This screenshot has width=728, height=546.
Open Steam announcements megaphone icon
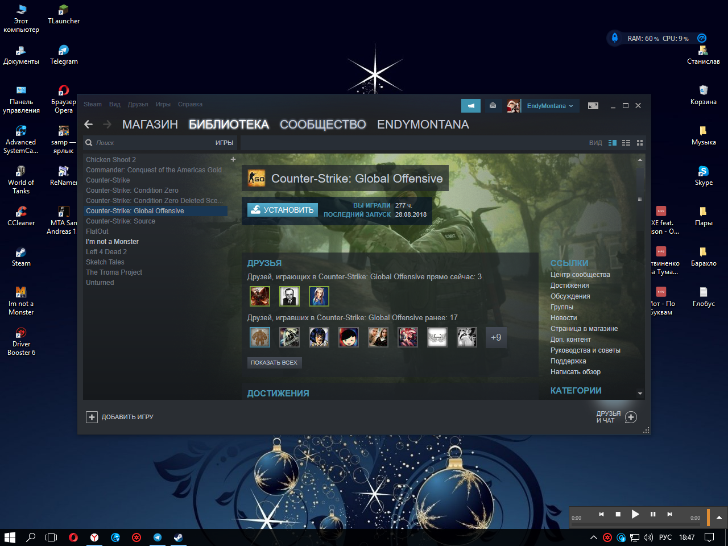click(471, 106)
